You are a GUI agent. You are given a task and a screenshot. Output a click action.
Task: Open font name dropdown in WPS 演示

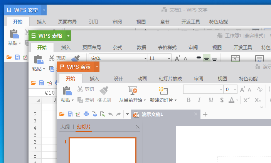pyautogui.click(x=221, y=90)
